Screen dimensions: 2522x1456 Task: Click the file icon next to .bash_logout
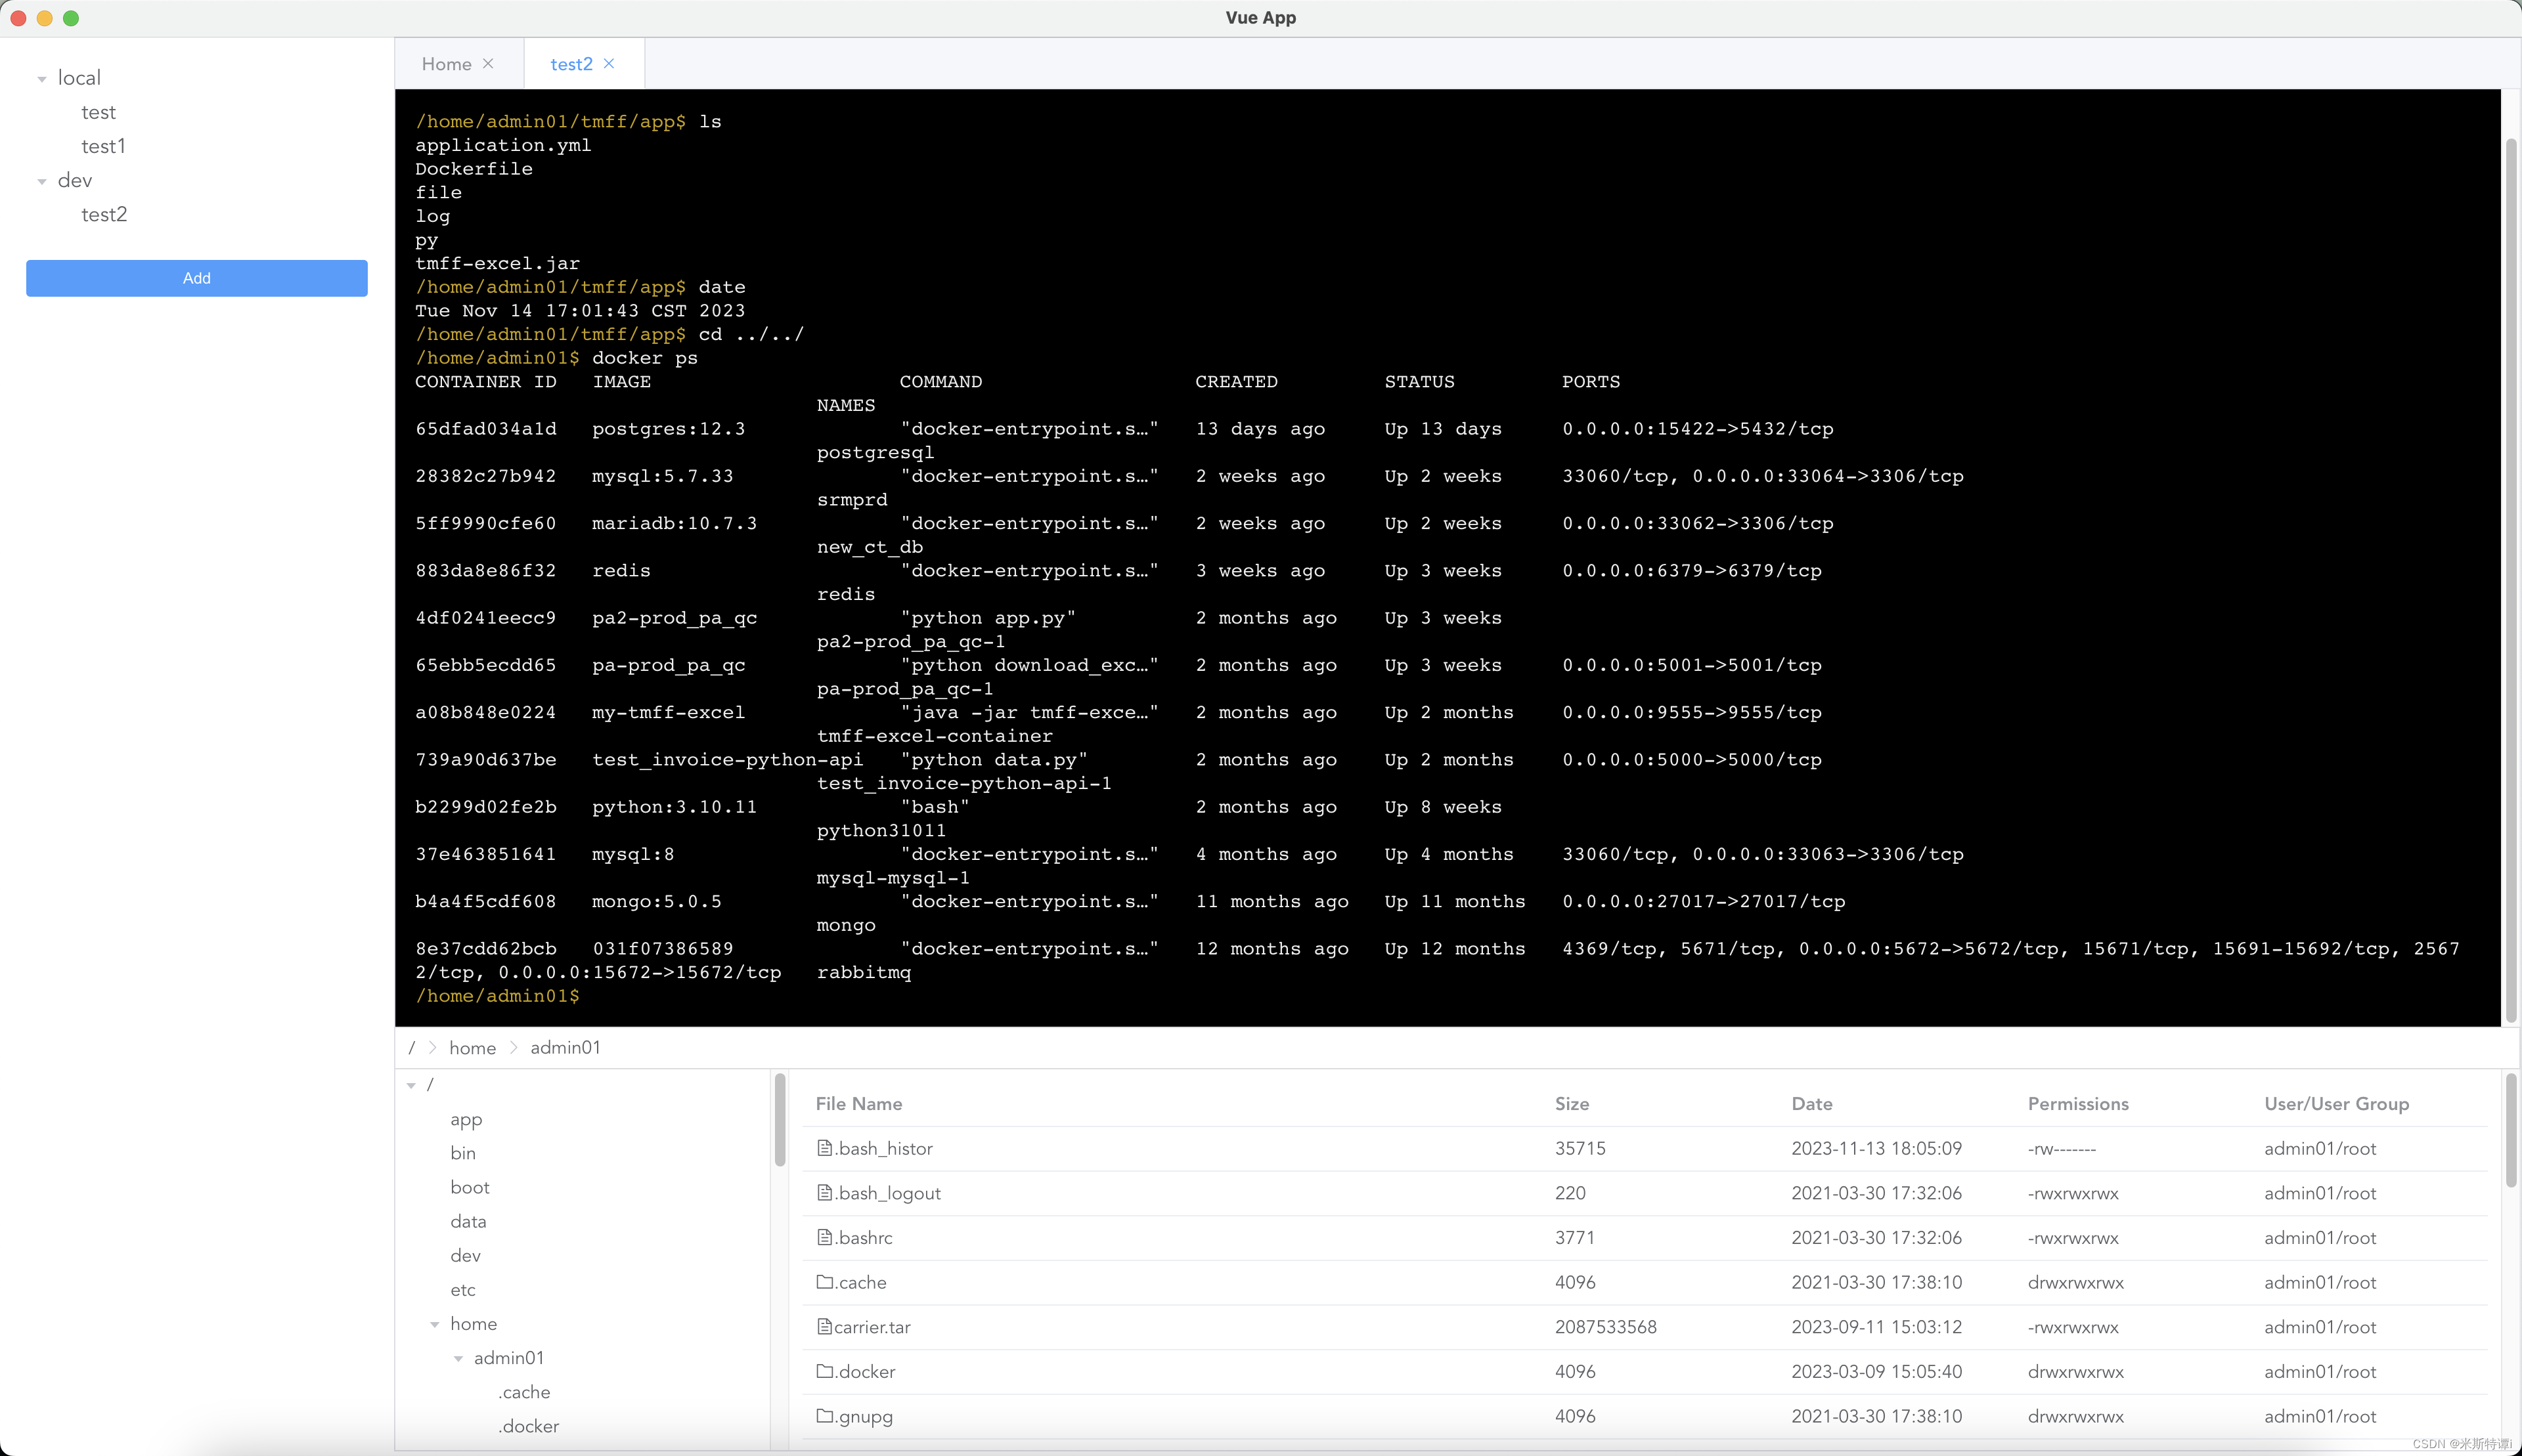coord(824,1192)
